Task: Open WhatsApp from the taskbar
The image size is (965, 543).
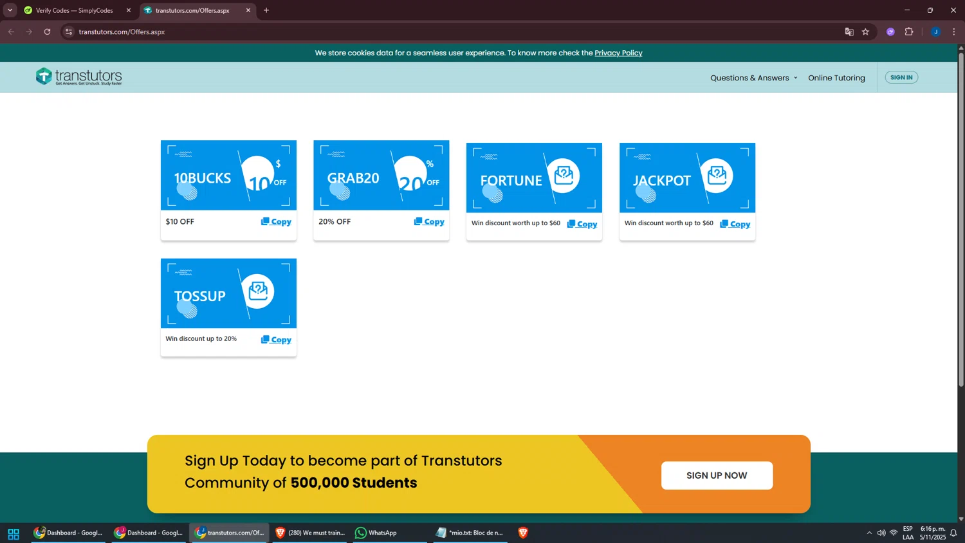Action: tap(389, 533)
